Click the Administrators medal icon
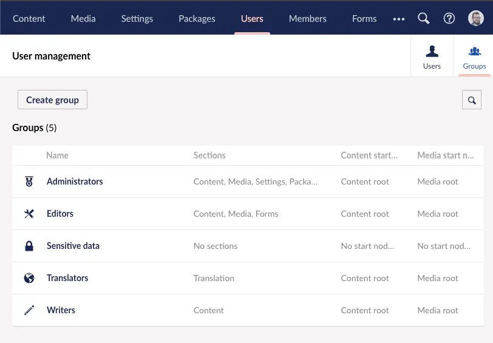The width and height of the screenshot is (493, 343). 29,182
